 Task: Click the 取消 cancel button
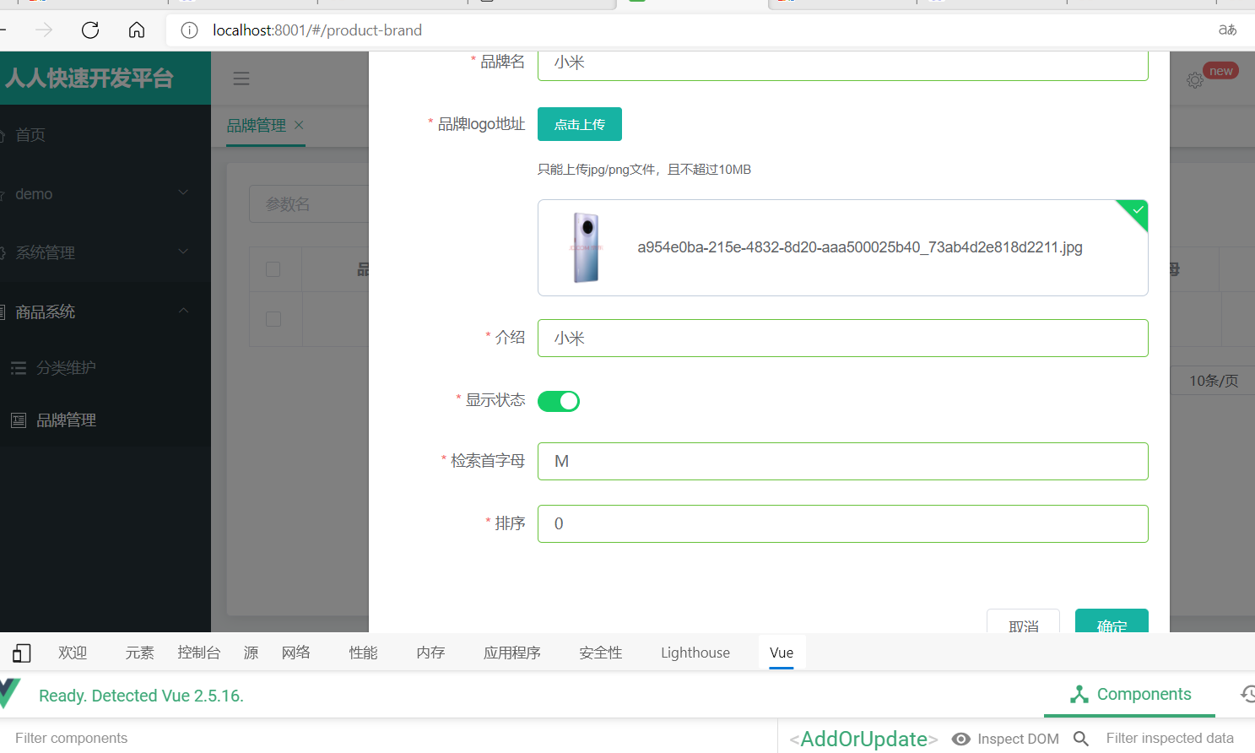coord(1024,621)
